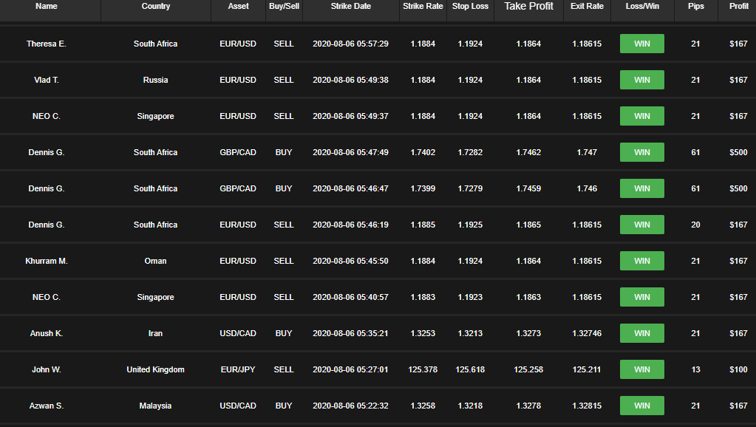The width and height of the screenshot is (756, 427).
Task: Click the Pips column header
Action: (x=695, y=6)
